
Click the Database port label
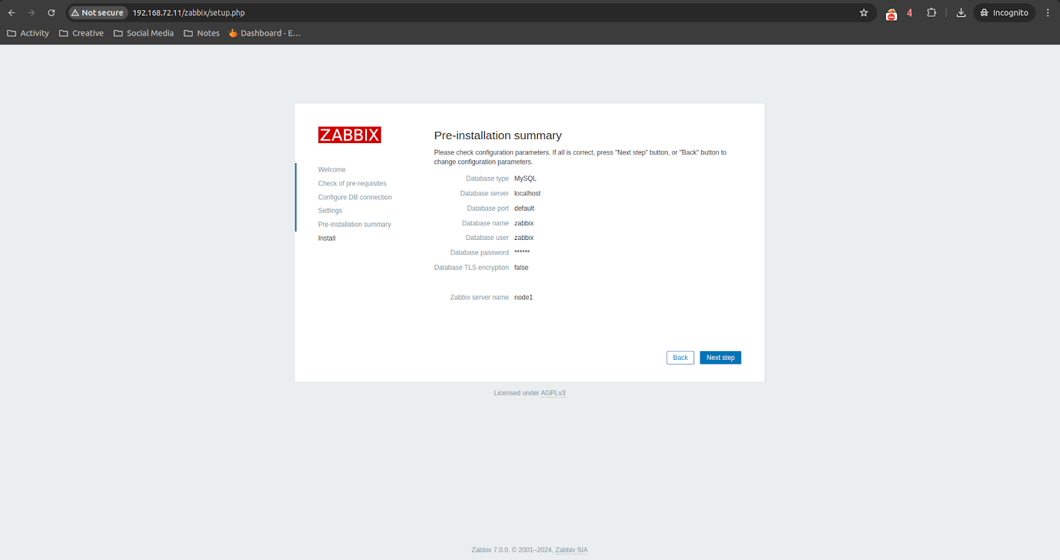[488, 209]
